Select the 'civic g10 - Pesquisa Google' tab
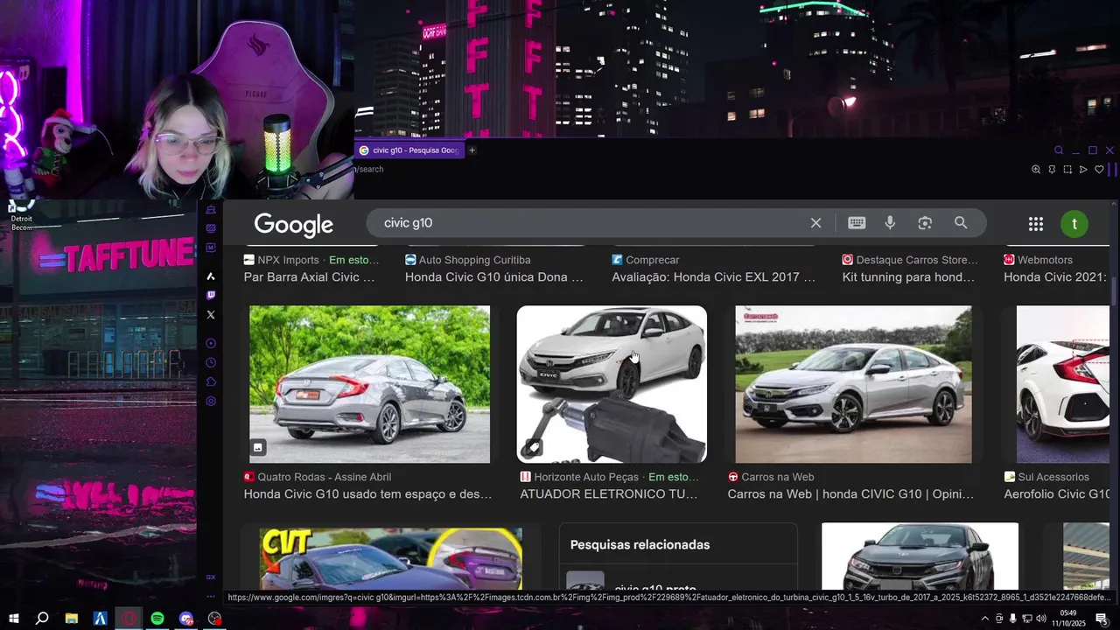Screen dimensions: 1120x630 [409, 150]
